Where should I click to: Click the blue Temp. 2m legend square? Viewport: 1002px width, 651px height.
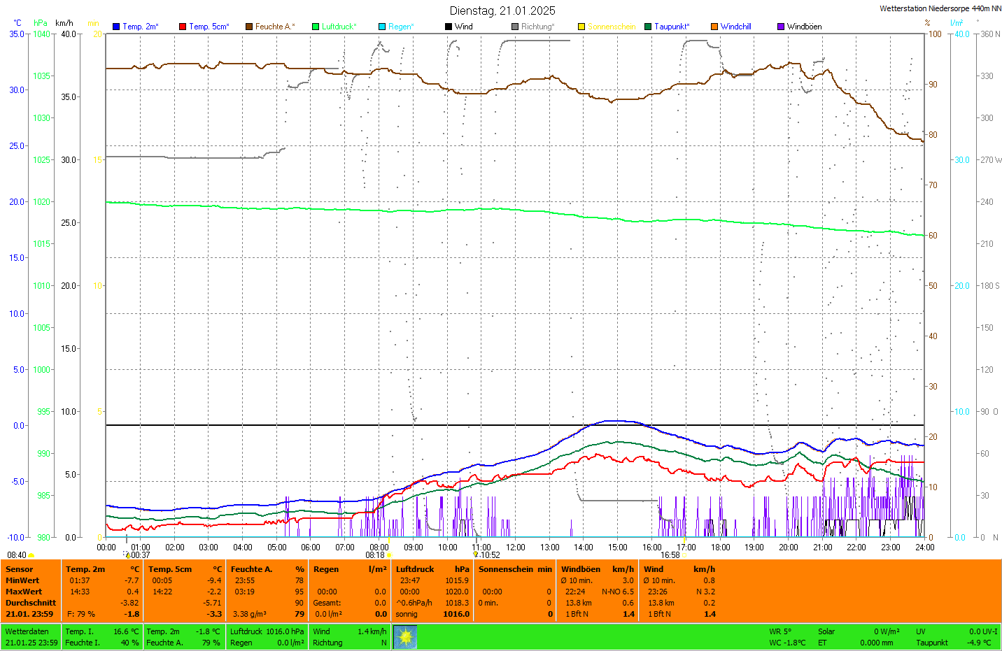(x=116, y=27)
